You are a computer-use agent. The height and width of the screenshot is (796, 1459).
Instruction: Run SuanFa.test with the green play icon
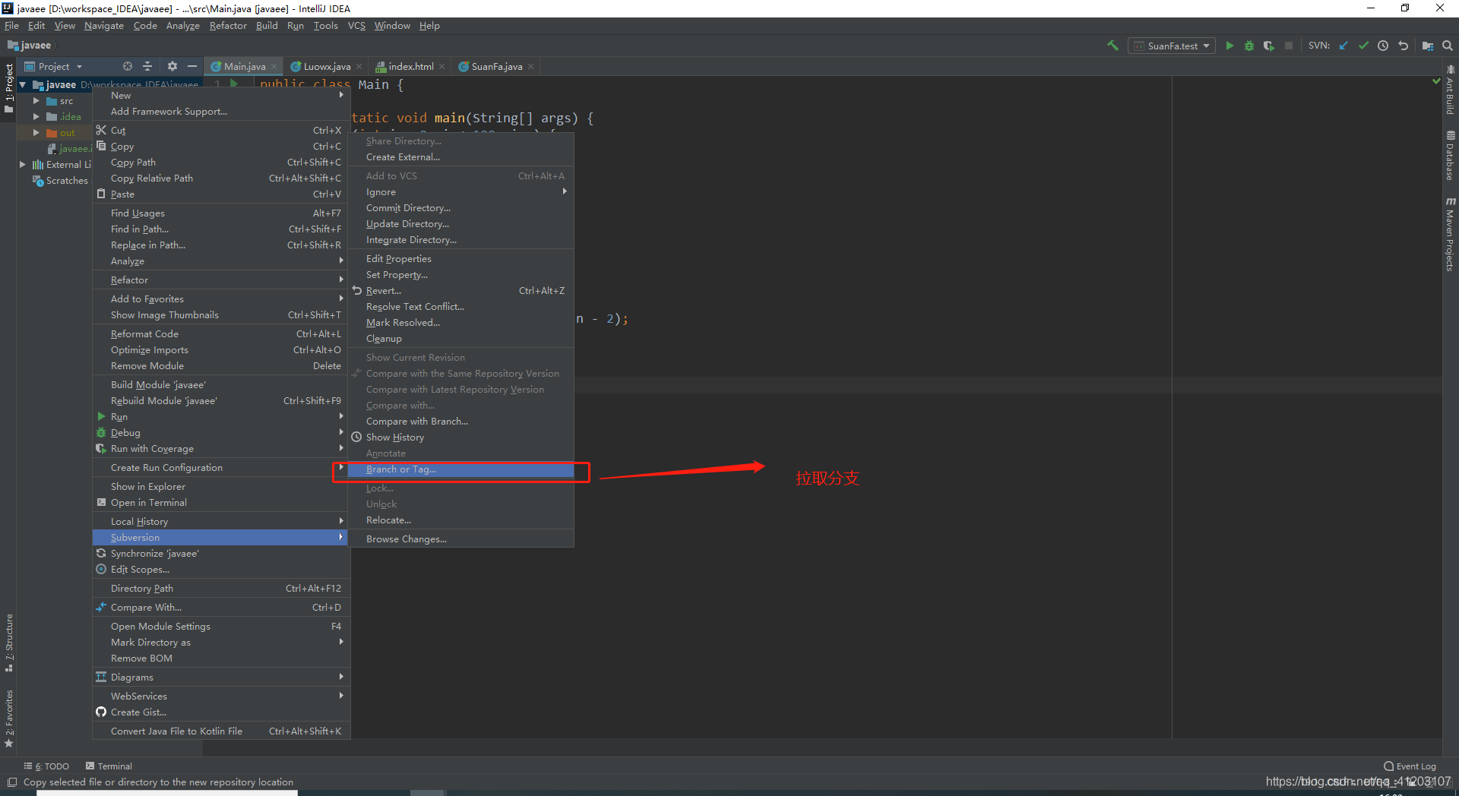click(1230, 46)
